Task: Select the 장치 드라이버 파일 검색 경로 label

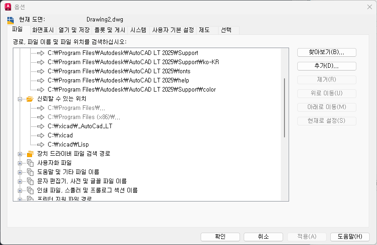Action: click(x=74, y=153)
